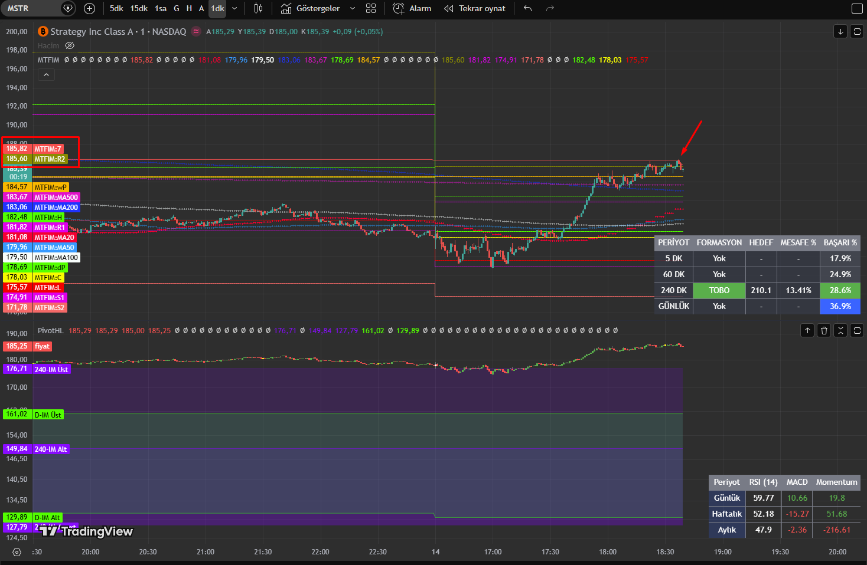Click the pink wave icon beside NASDAQ

coord(196,31)
